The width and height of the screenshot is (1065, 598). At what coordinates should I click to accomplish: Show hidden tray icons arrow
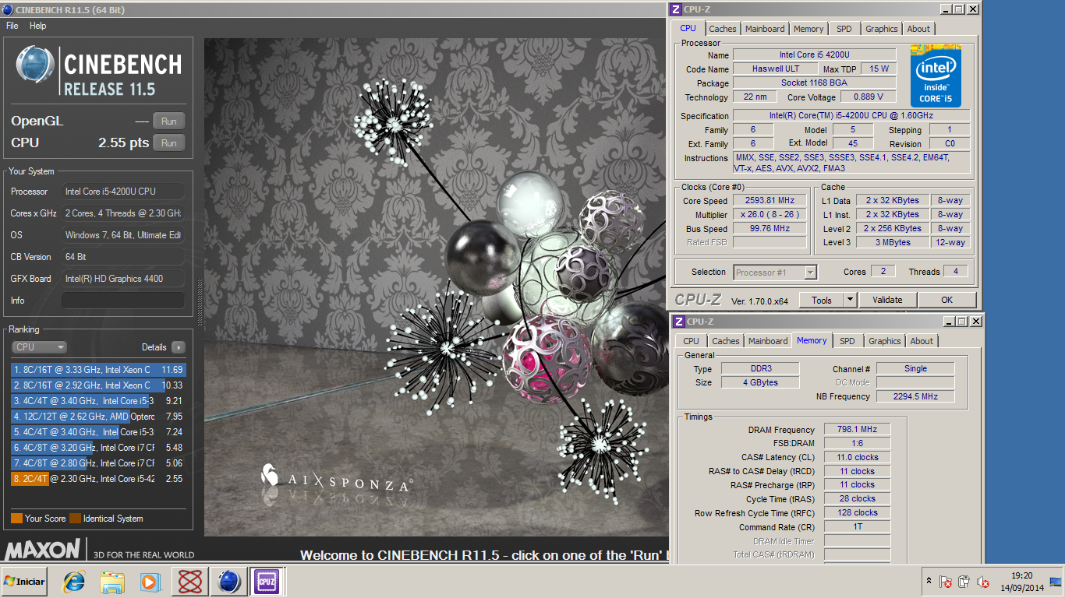[x=929, y=581]
